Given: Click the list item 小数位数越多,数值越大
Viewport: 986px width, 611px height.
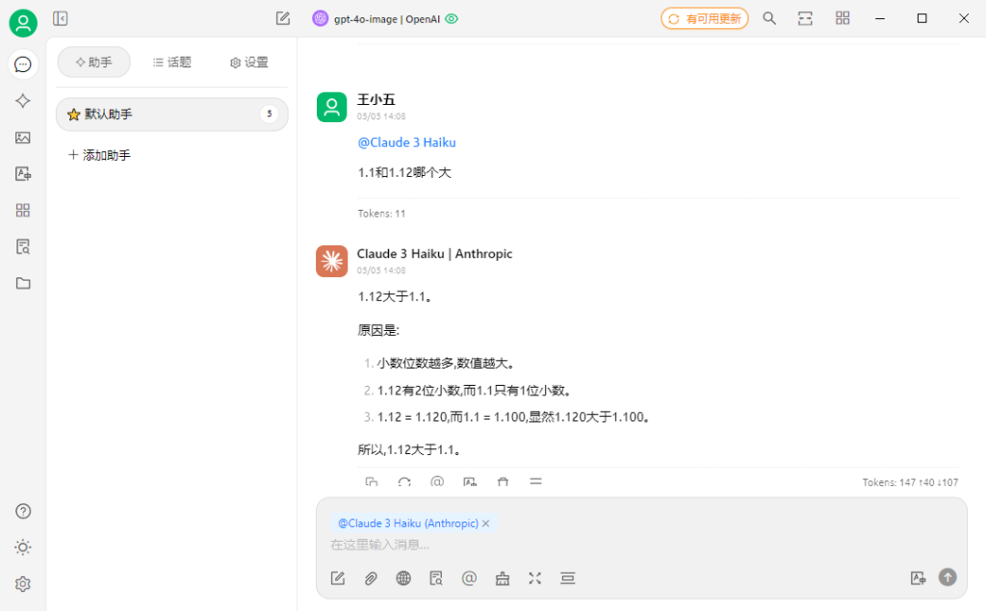Looking at the screenshot, I should pyautogui.click(x=447, y=364).
